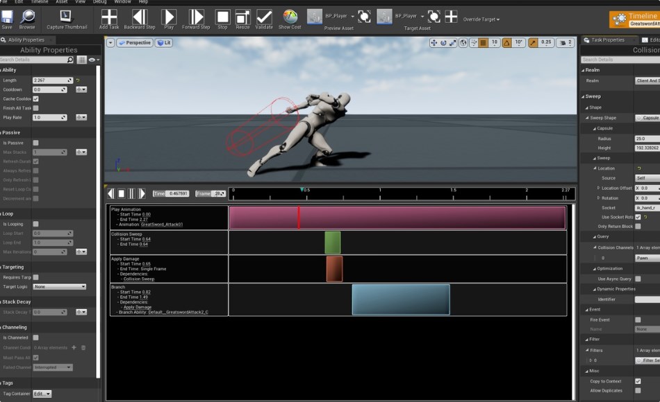Click the Validate checkmark icon
This screenshot has height=402, width=660.
[x=263, y=16]
